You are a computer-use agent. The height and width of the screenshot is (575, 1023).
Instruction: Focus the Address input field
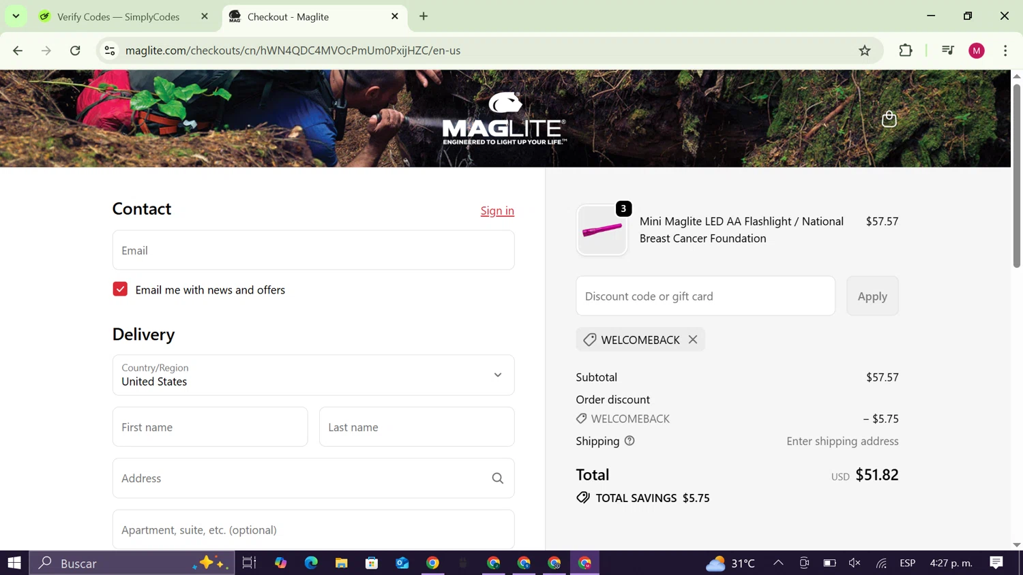pyautogui.click(x=313, y=478)
